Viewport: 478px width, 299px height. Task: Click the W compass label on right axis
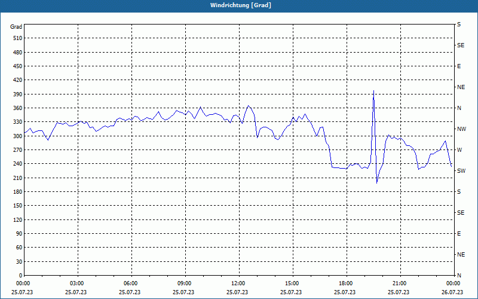[x=459, y=150]
